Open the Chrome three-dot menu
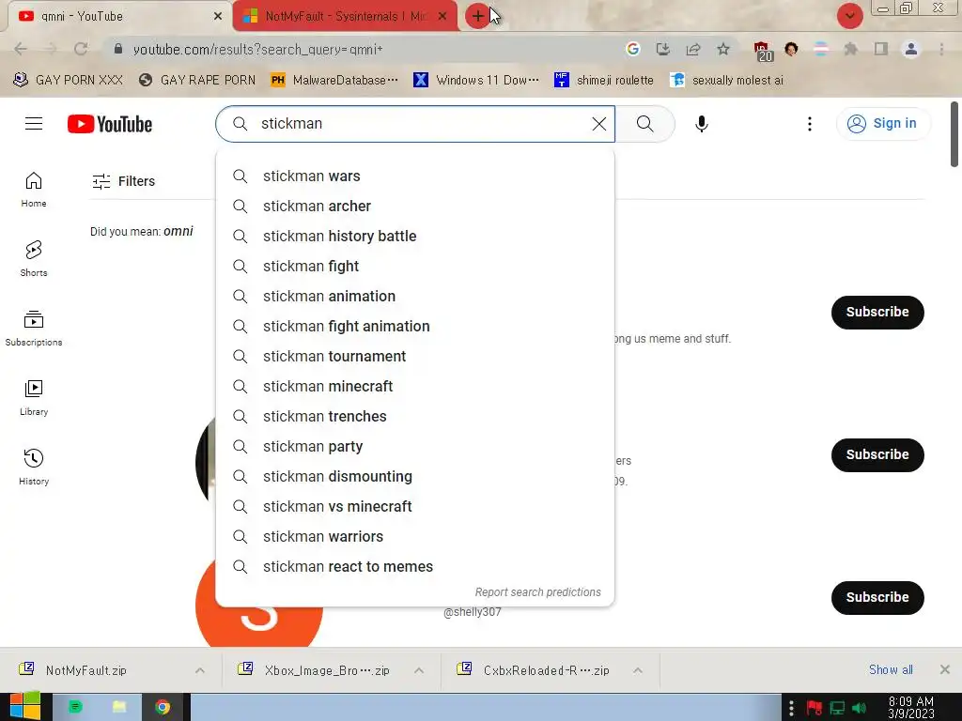The width and height of the screenshot is (962, 721). tap(941, 49)
